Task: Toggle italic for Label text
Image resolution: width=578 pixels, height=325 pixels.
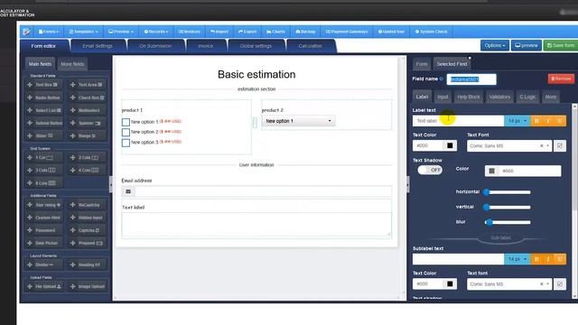Action: (548, 121)
